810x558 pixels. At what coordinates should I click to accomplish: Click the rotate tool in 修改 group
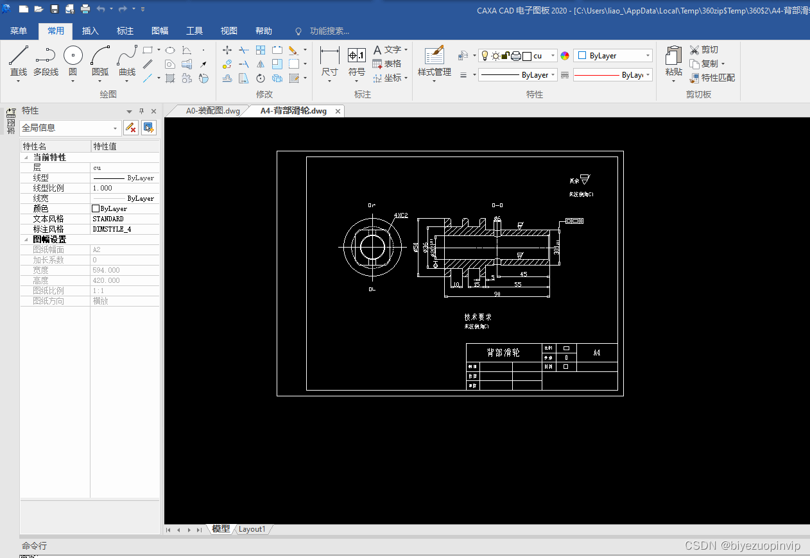261,78
